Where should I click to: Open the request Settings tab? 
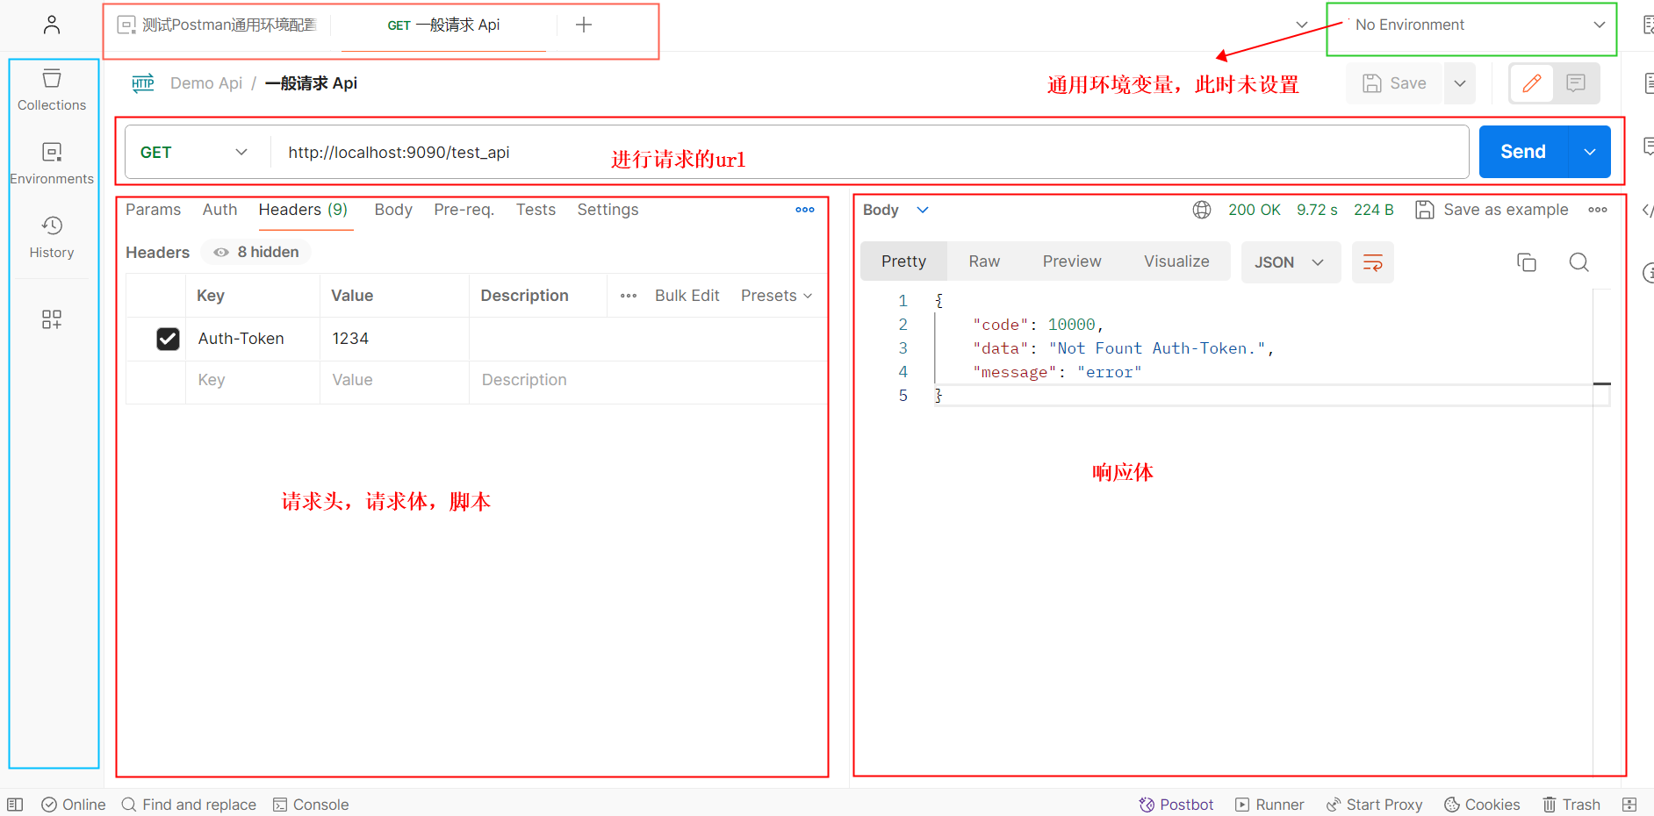(x=608, y=210)
